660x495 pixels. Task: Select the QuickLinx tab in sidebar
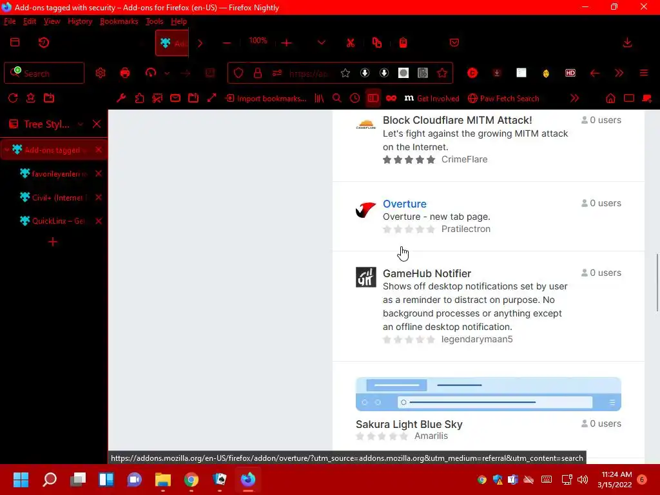click(53, 221)
